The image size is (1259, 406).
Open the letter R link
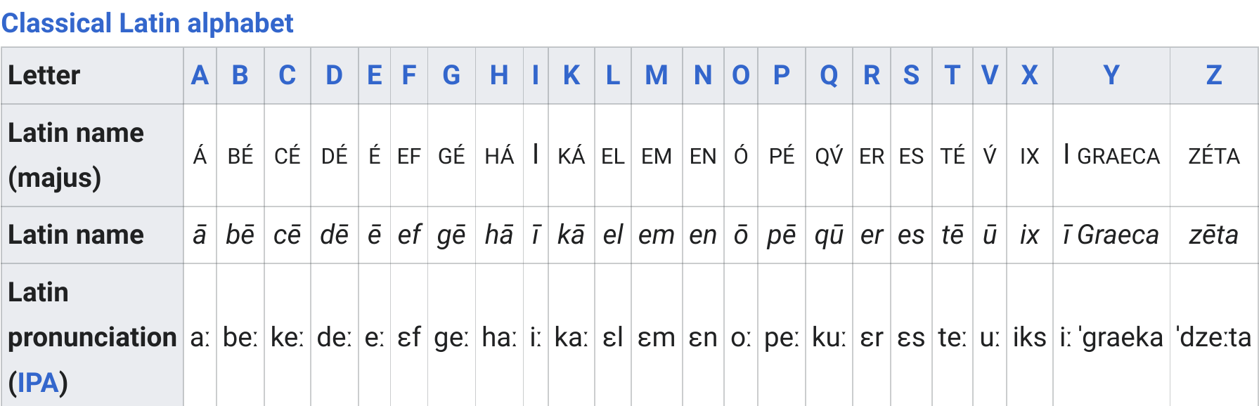pyautogui.click(x=872, y=75)
